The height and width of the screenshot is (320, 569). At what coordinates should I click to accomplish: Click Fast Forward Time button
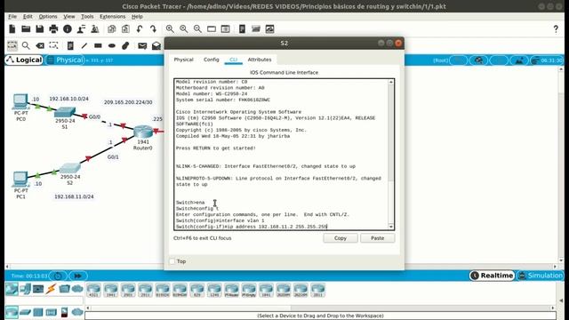point(78,276)
